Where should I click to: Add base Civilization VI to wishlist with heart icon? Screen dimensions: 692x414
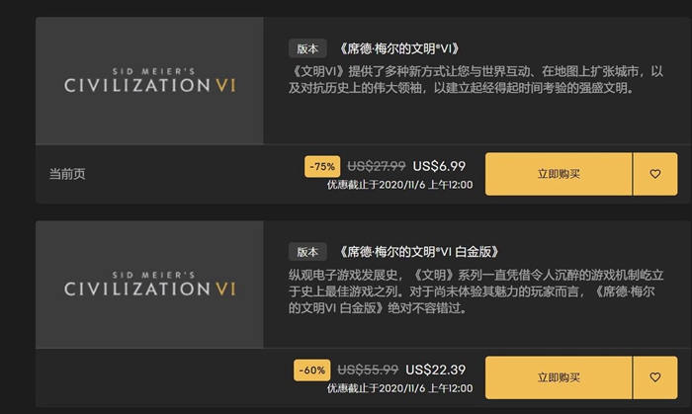pos(655,174)
